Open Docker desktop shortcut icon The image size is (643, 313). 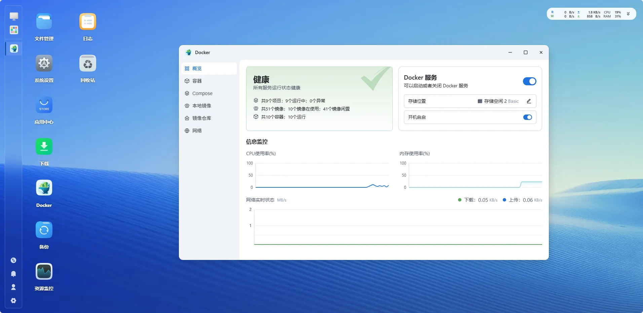pos(44,188)
